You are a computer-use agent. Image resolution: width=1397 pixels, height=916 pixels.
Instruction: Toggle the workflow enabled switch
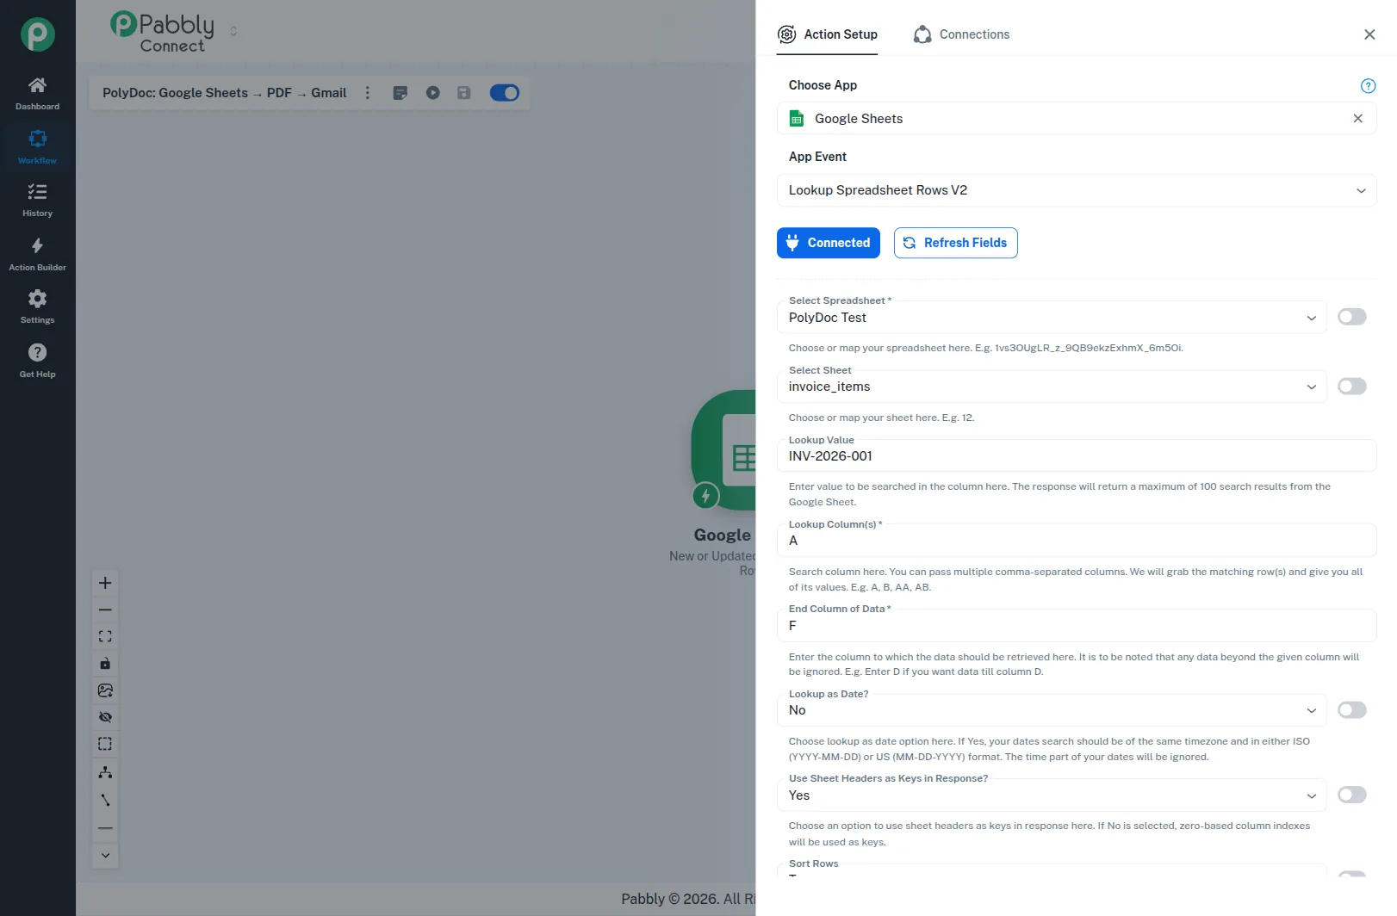tap(505, 93)
